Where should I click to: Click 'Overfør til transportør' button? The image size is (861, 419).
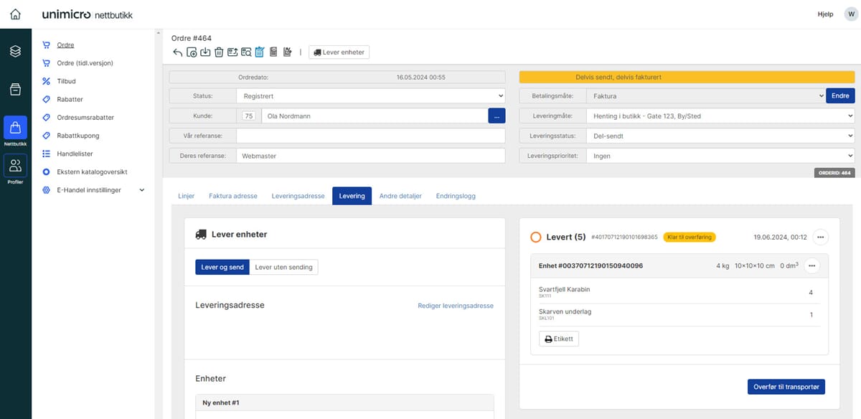[786, 387]
